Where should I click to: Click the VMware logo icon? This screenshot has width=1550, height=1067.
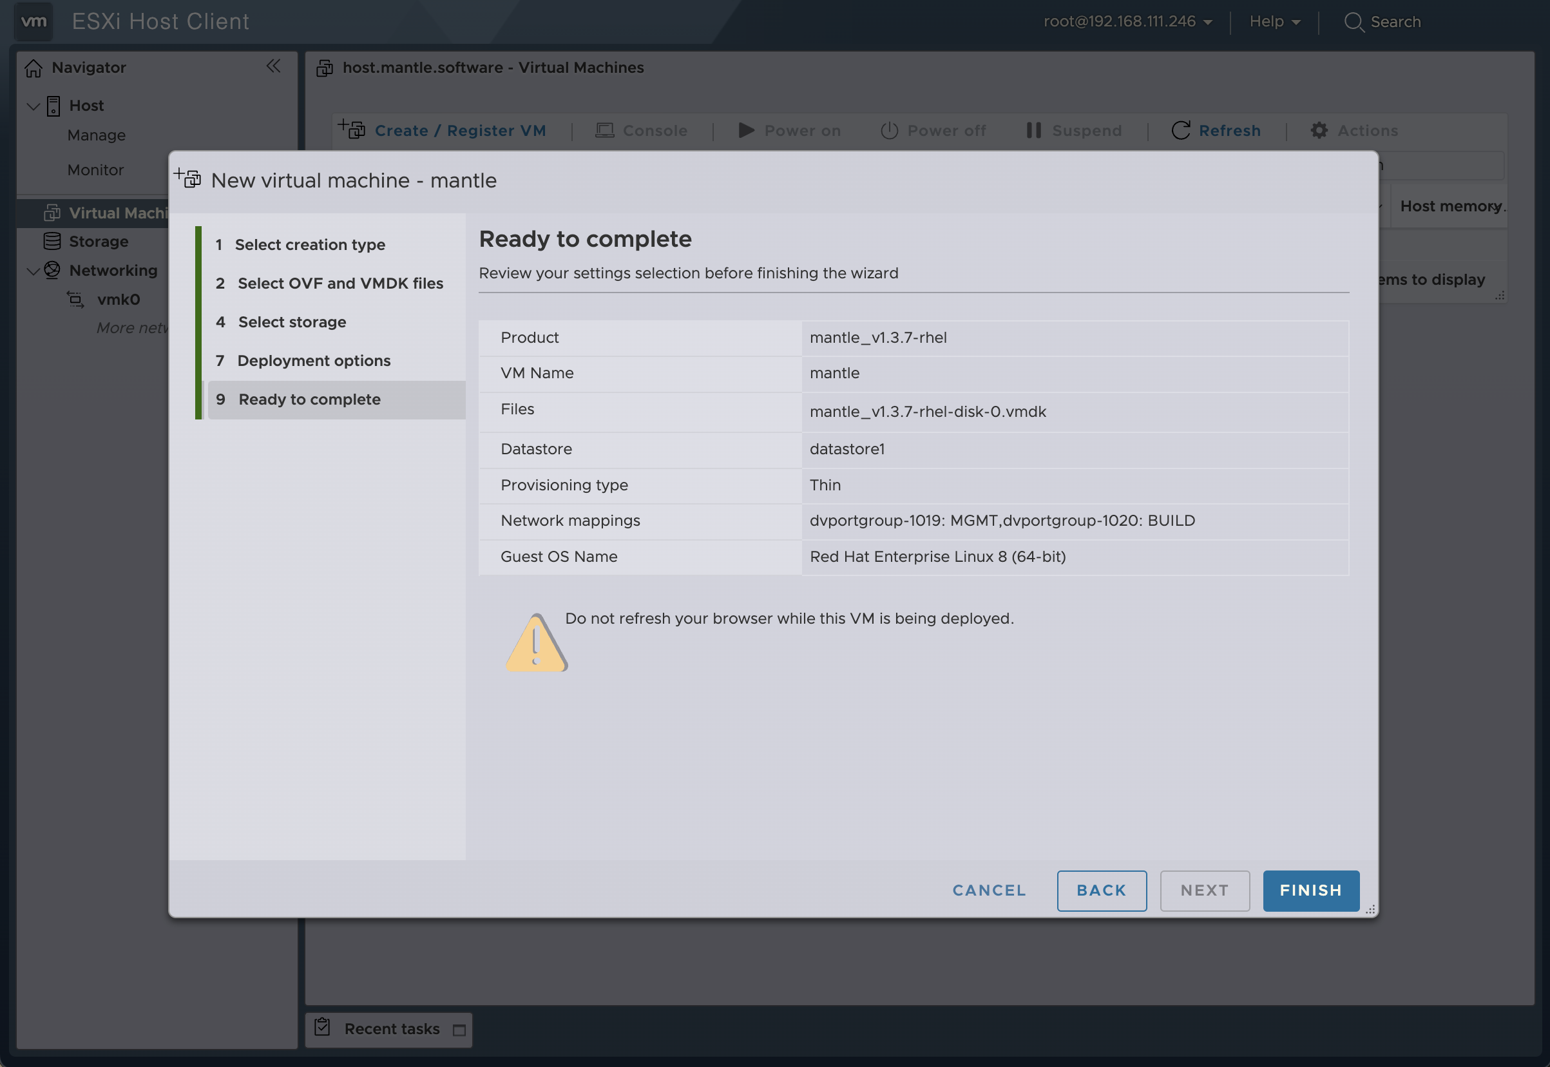[33, 21]
